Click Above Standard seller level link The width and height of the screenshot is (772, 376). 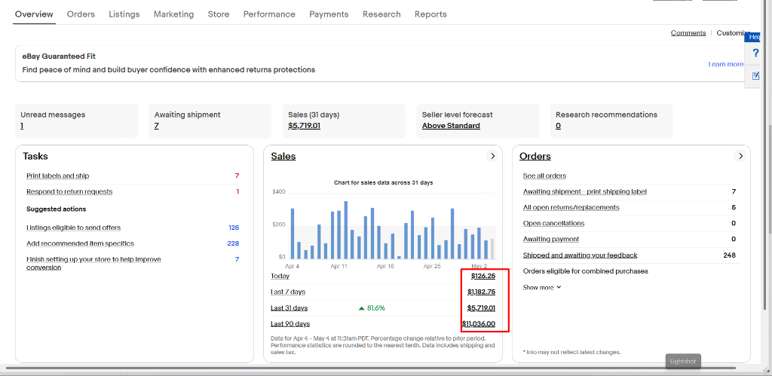click(x=451, y=126)
